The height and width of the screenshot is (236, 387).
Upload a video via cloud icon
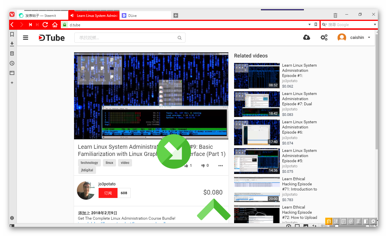pyautogui.click(x=307, y=37)
